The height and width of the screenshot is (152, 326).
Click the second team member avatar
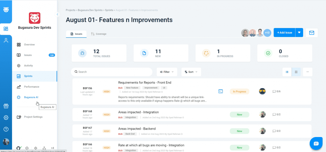[252, 33]
